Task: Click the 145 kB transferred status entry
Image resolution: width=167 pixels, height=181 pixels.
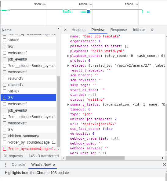Action: (44, 156)
